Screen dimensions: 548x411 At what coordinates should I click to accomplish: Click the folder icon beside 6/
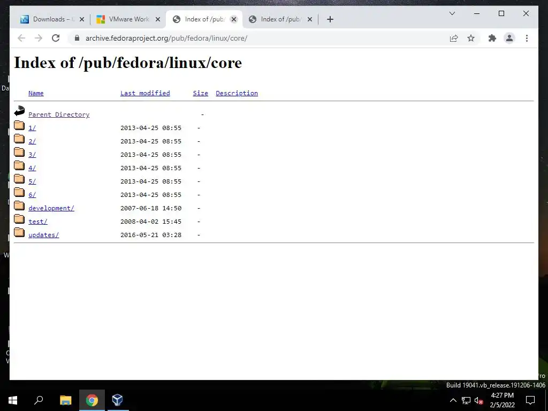(19, 192)
